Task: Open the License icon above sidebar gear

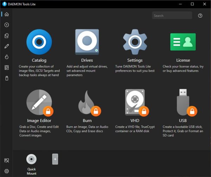Action: pos(7,160)
